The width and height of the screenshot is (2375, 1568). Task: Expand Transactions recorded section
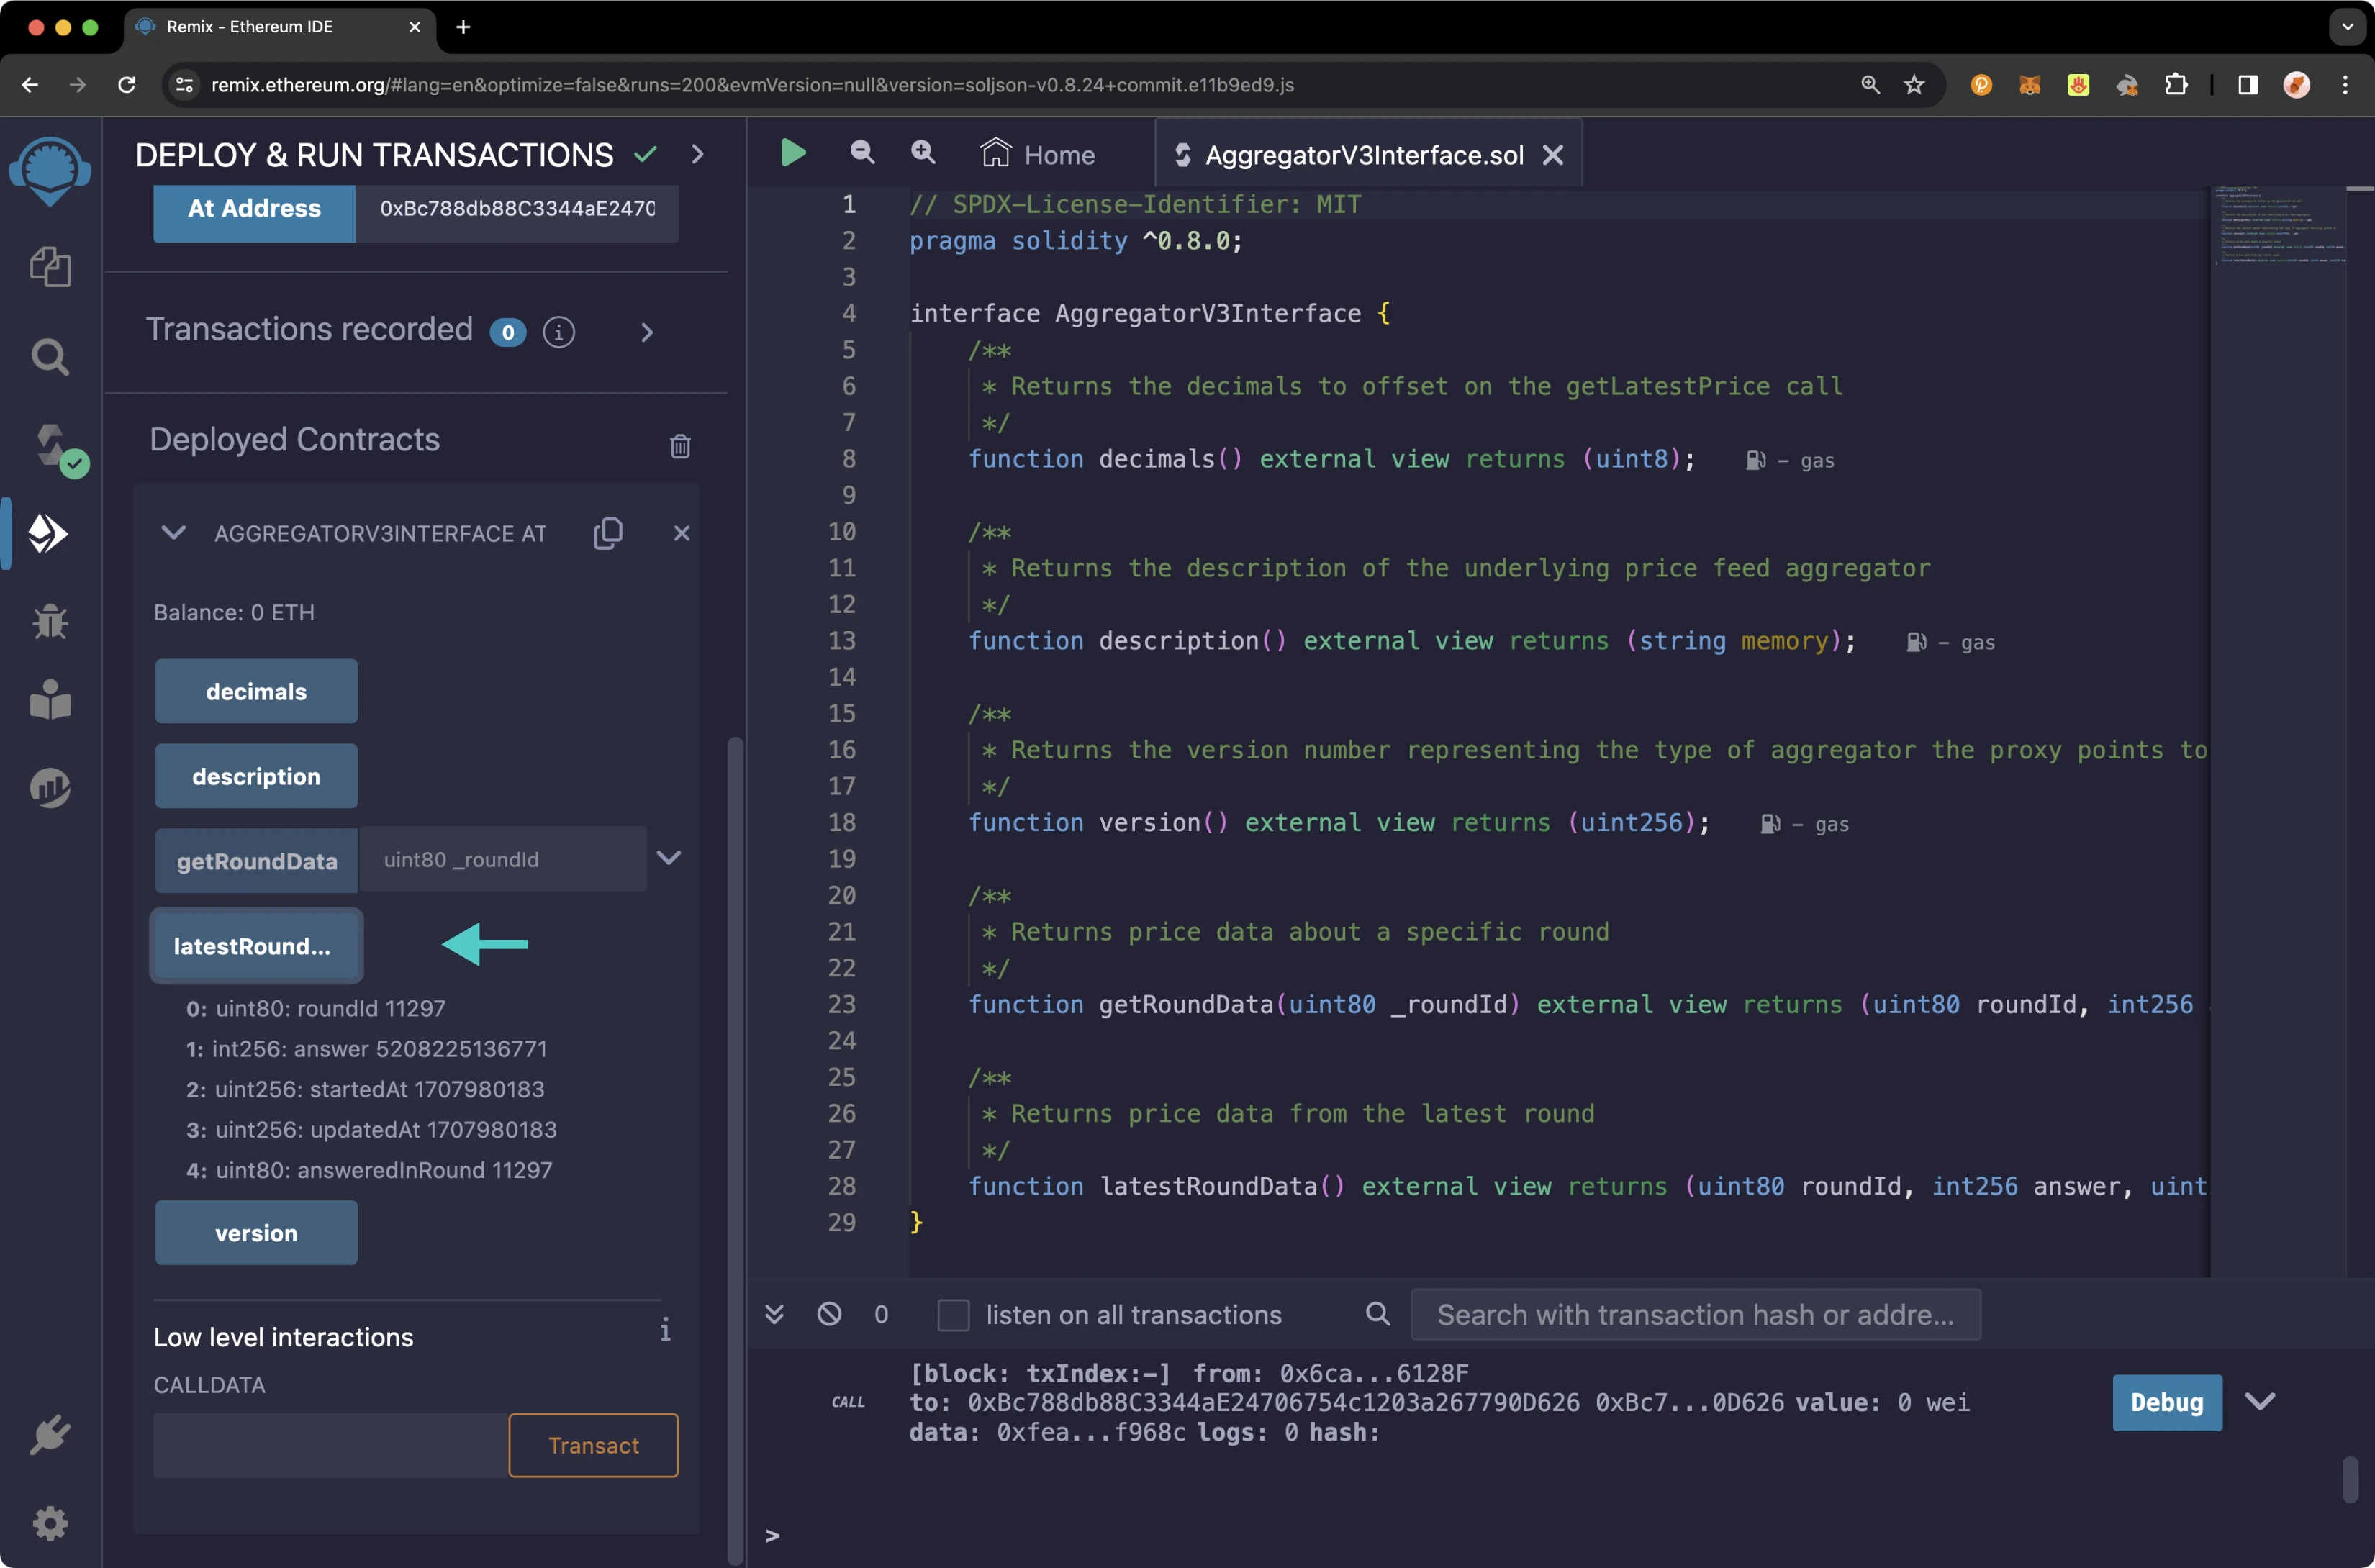point(647,332)
